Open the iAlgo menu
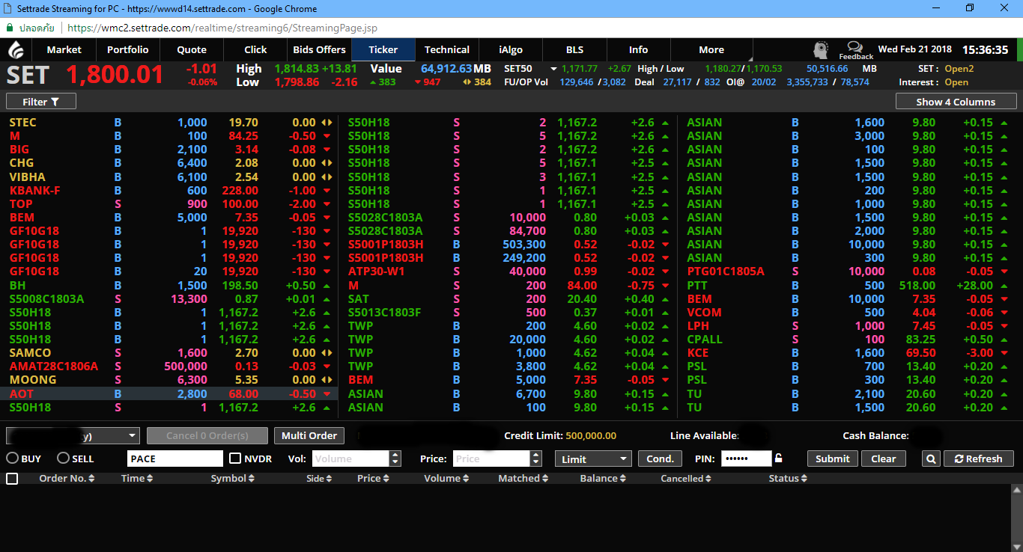This screenshot has width=1023, height=552. coord(511,50)
